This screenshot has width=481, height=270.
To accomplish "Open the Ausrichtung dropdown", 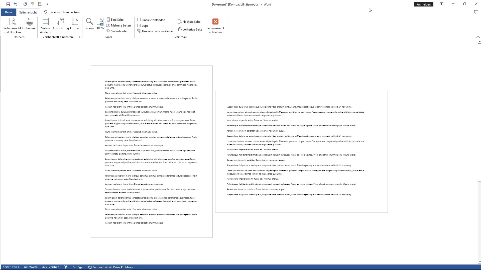I will tap(61, 25).
